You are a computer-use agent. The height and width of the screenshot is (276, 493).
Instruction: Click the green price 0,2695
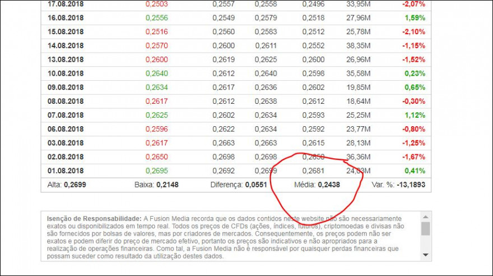click(156, 171)
